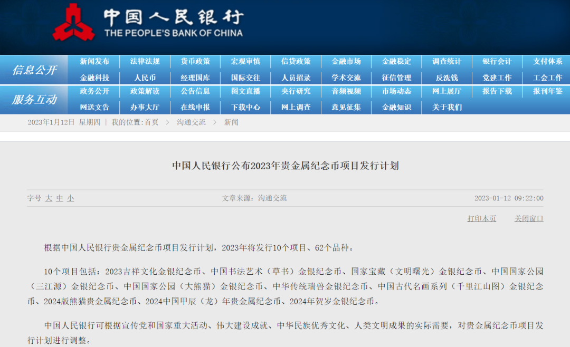
Task: Navigate to 市场动态
Action: (x=396, y=91)
